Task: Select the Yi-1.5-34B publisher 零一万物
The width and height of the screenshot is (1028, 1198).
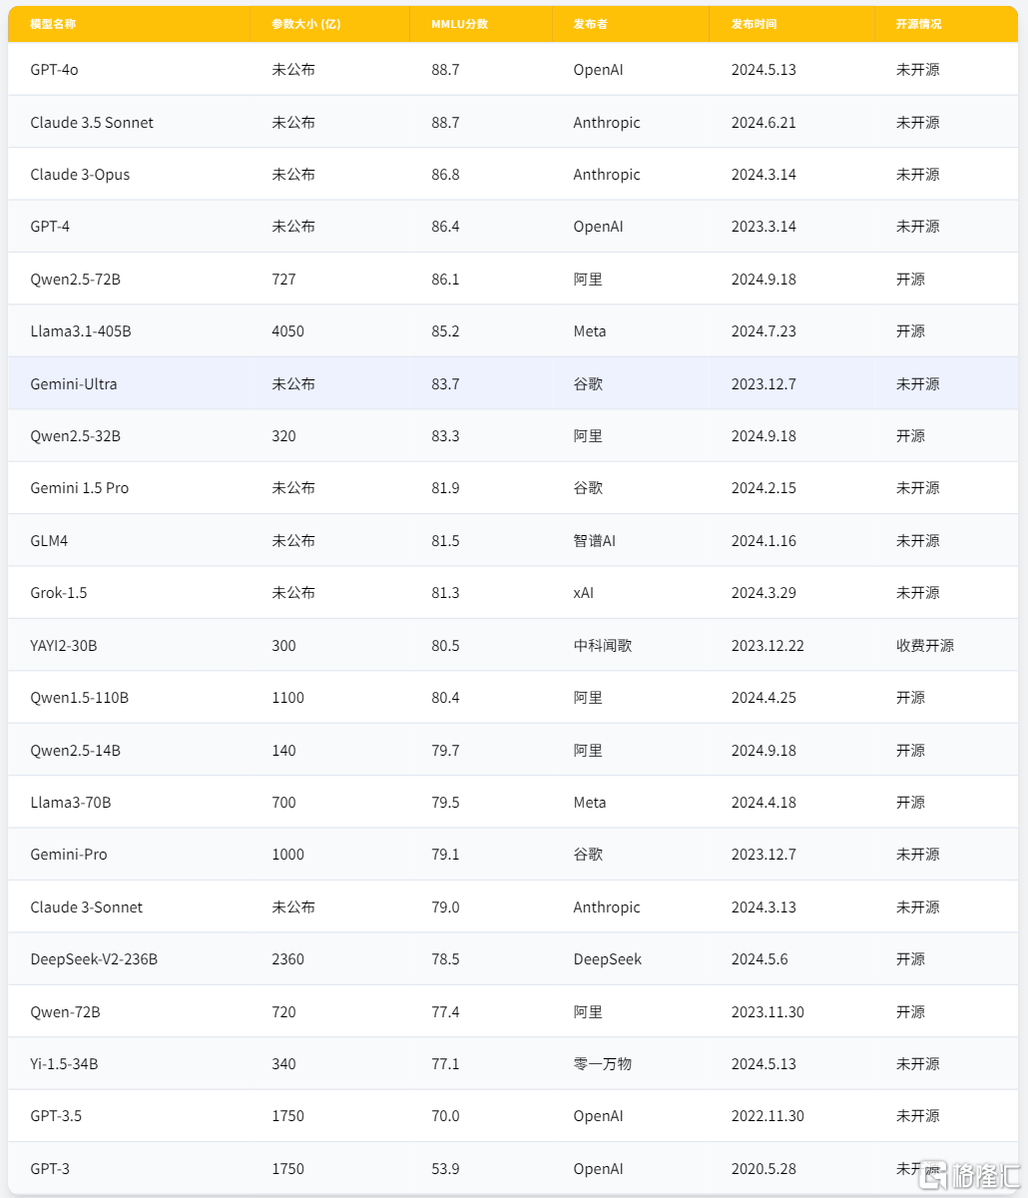Action: (x=603, y=1064)
